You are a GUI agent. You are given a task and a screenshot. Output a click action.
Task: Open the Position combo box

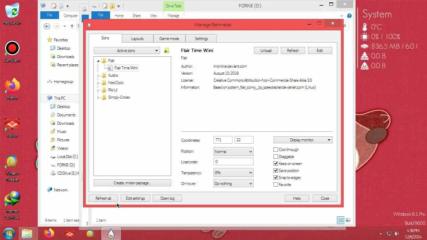(x=233, y=152)
